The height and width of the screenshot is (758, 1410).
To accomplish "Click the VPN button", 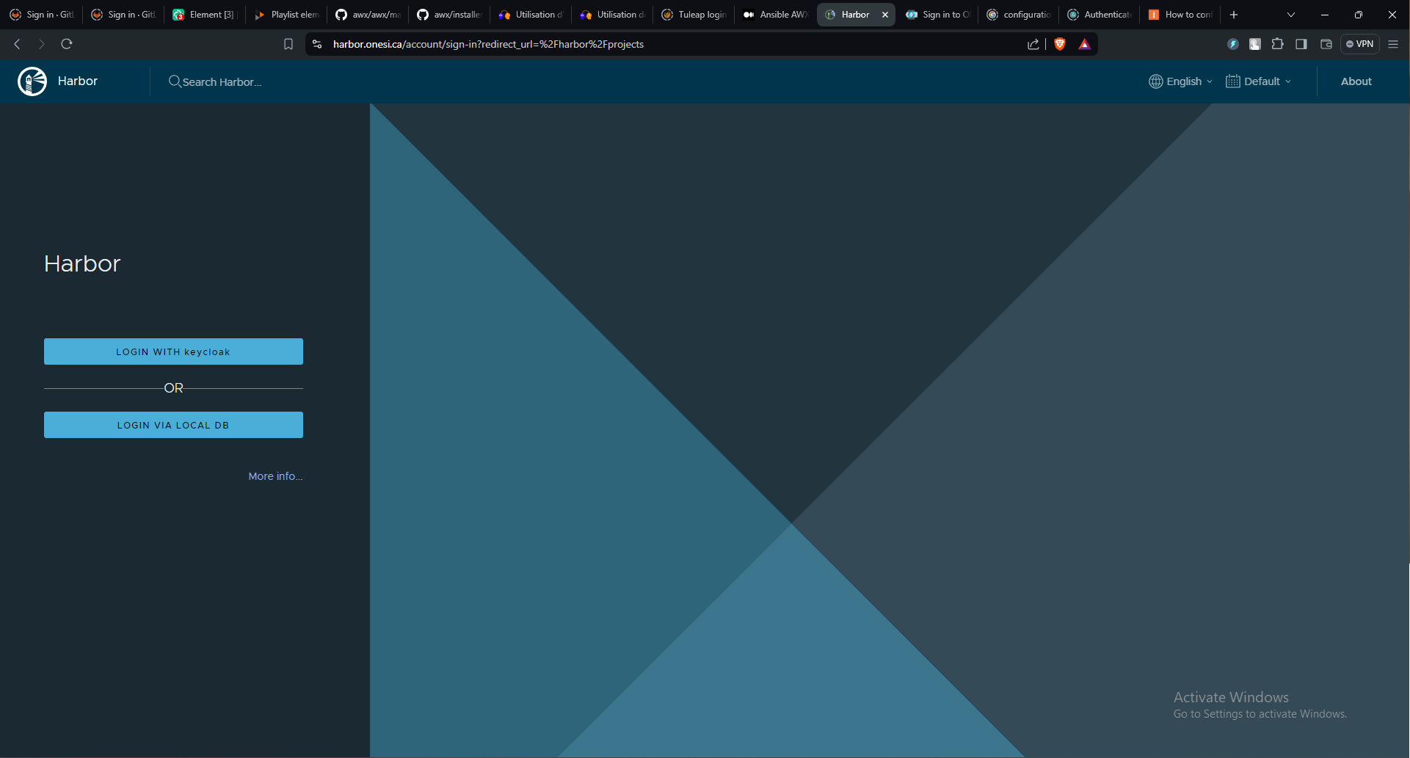I will pos(1359,44).
